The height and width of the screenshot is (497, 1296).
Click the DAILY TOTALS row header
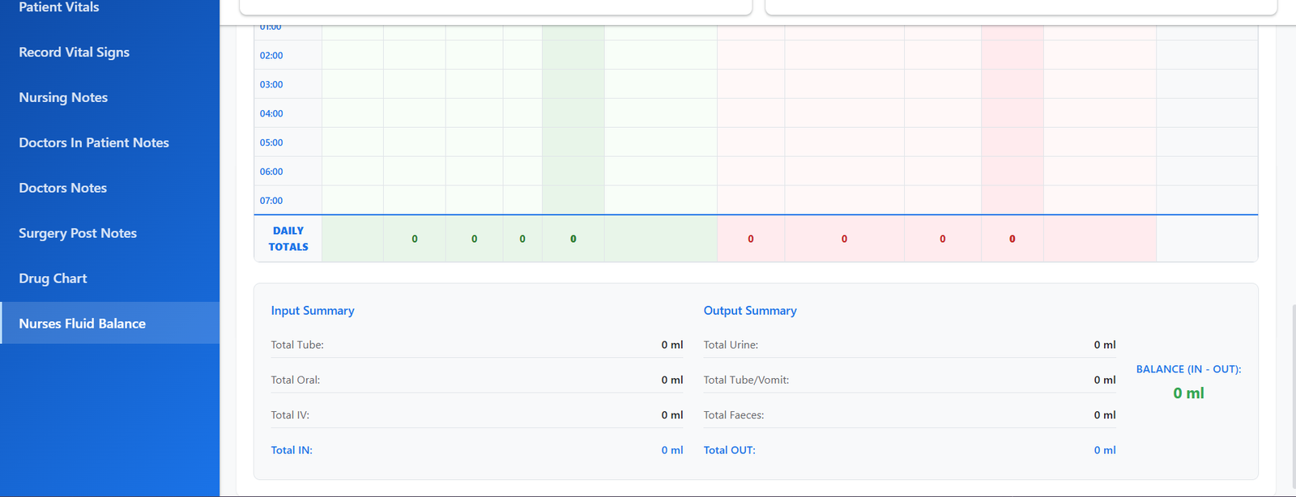coord(288,239)
